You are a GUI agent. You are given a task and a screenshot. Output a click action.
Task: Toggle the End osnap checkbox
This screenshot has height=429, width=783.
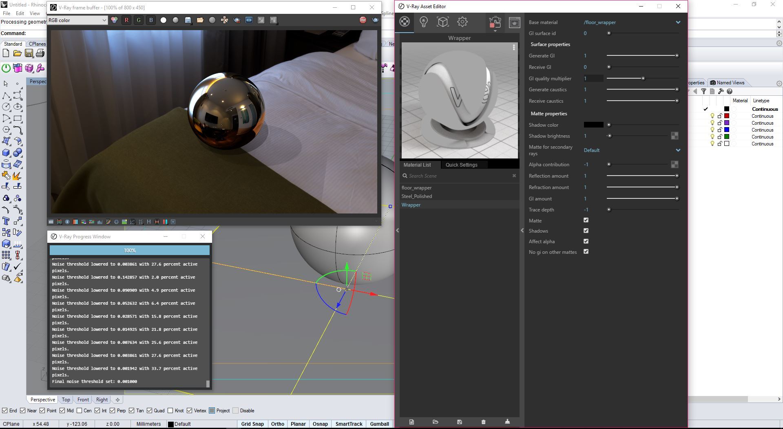pyautogui.click(x=4, y=411)
